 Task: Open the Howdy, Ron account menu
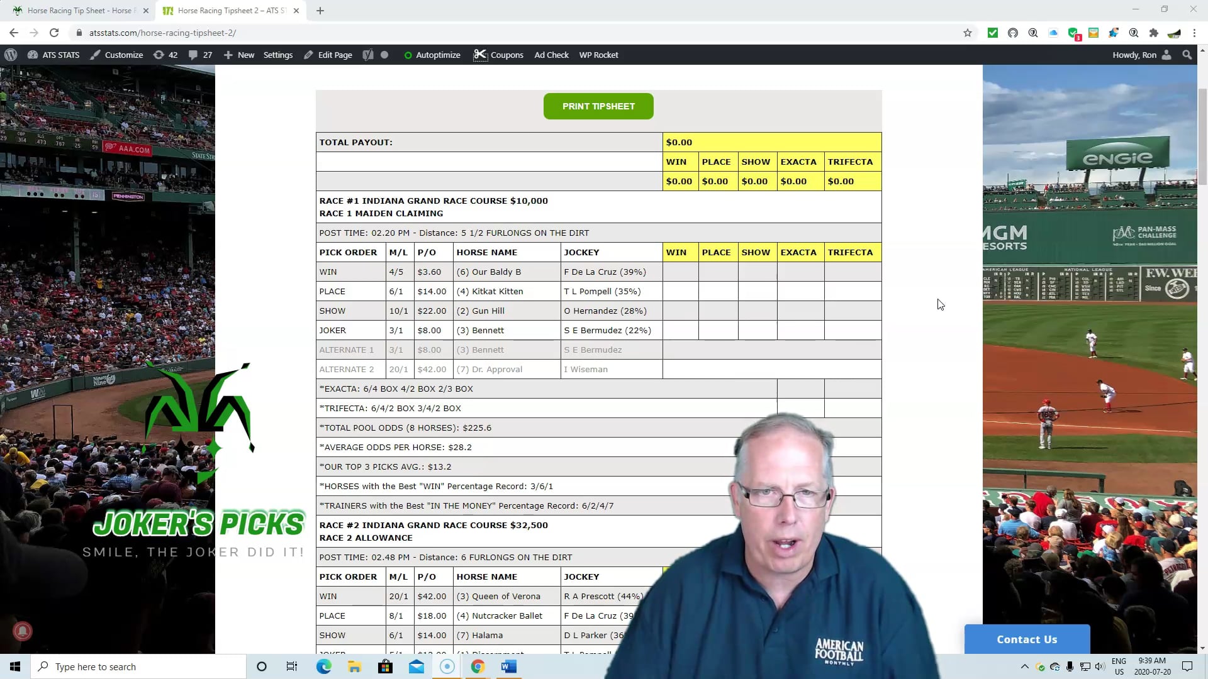click(x=1142, y=55)
